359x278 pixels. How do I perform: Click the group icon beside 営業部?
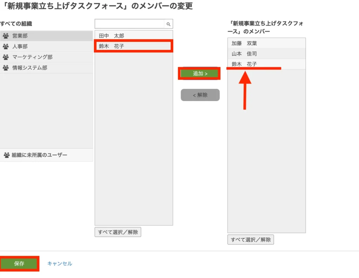(x=6, y=36)
